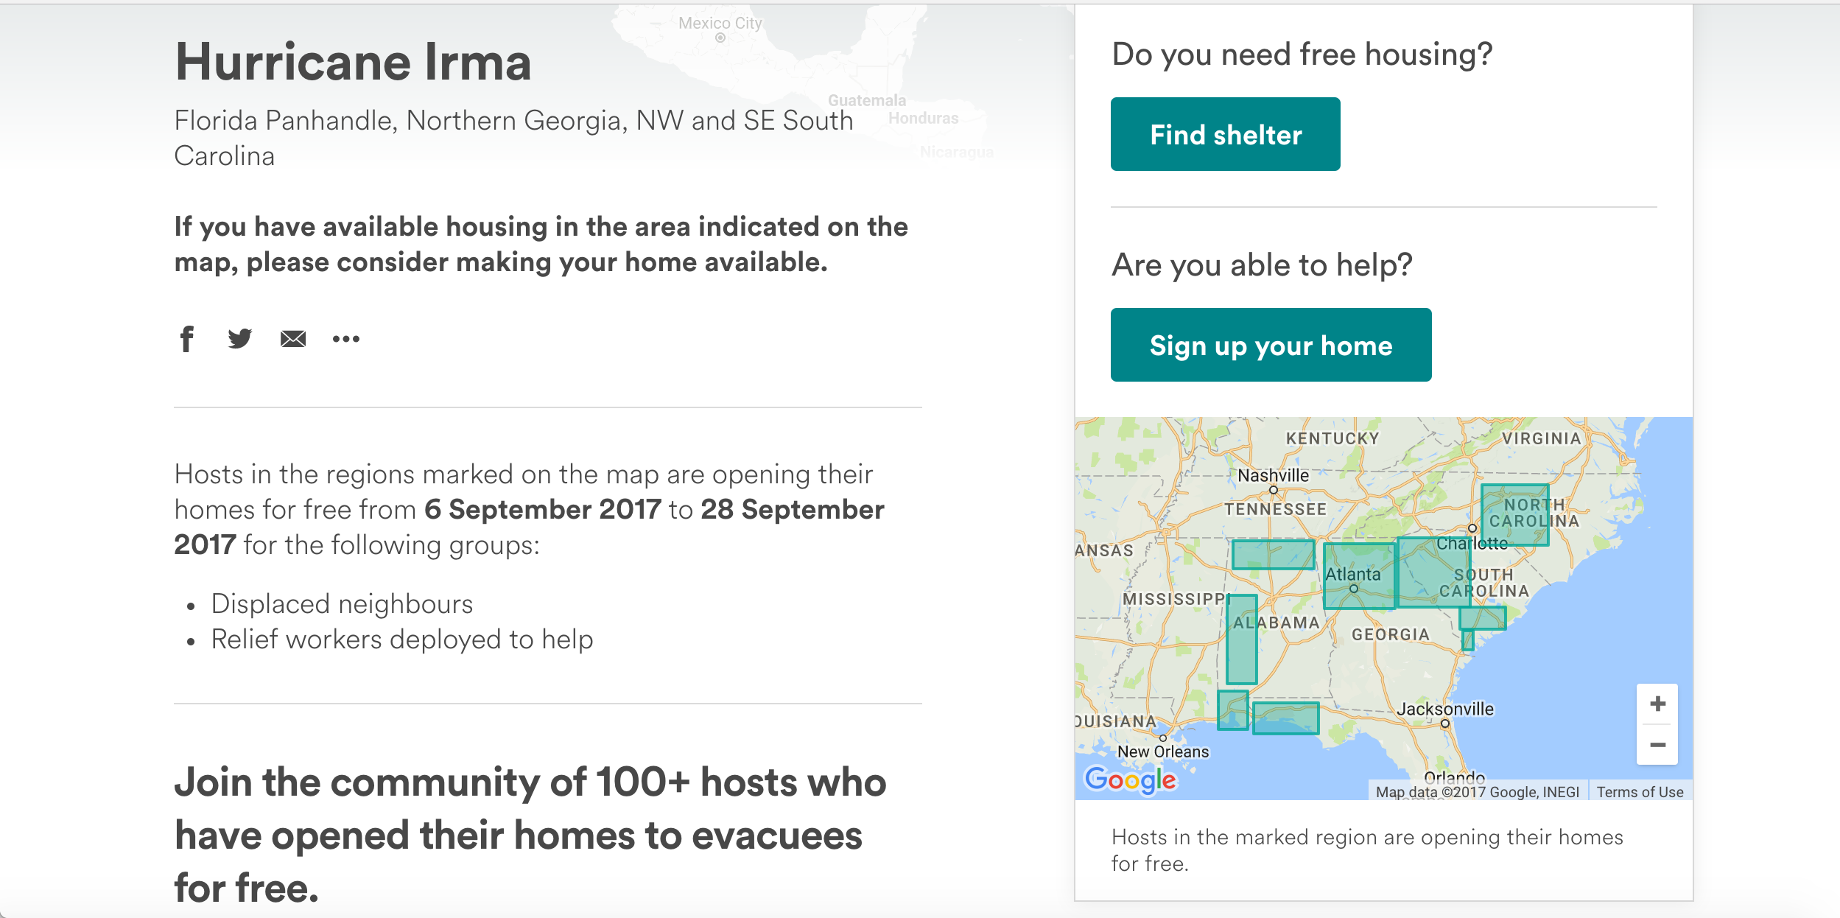The width and height of the screenshot is (1840, 918).
Task: Share page on Facebook
Action: point(187,339)
